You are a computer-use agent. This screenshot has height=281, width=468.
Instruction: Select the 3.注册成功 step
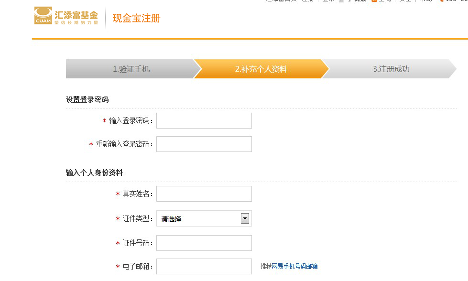pos(391,69)
